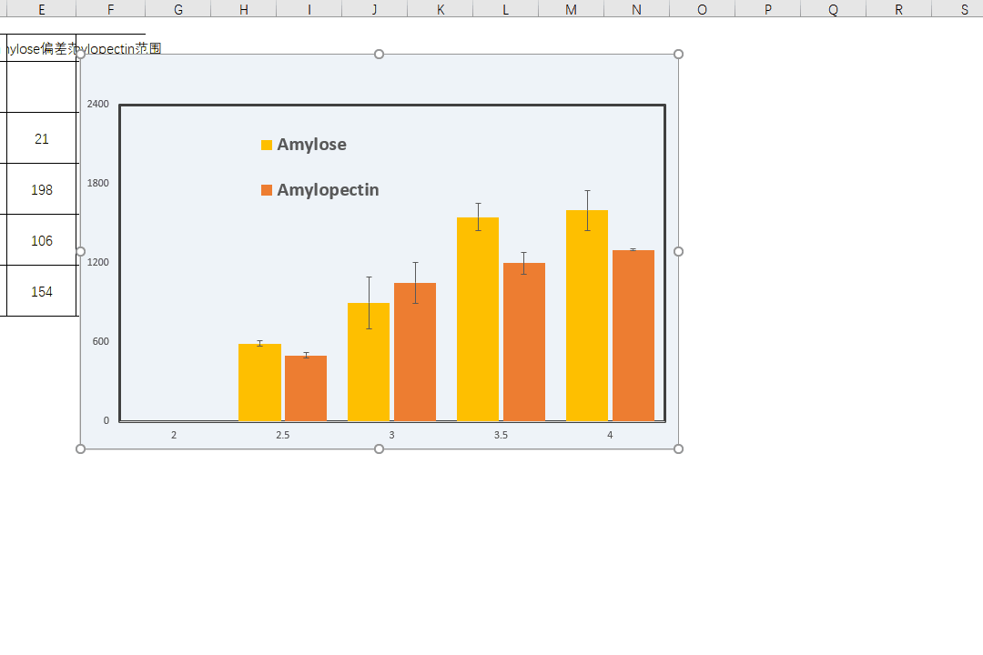The width and height of the screenshot is (983, 655).
Task: Select column N header
Action: pyautogui.click(x=636, y=9)
